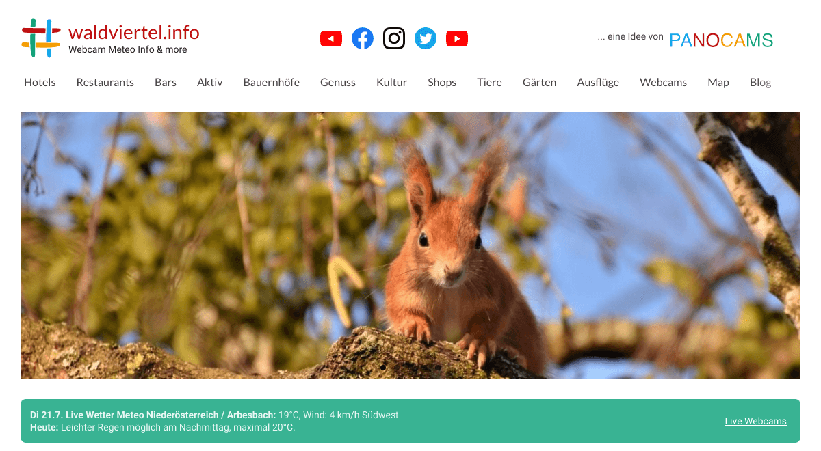Click the red left-pointing arrow icon
Viewport: 821px width, 451px height.
point(331,38)
